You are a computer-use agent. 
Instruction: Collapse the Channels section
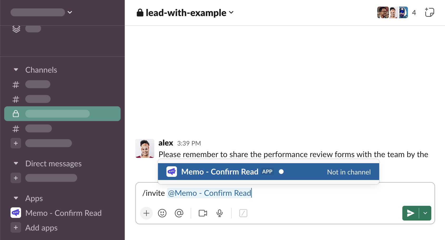(16, 70)
